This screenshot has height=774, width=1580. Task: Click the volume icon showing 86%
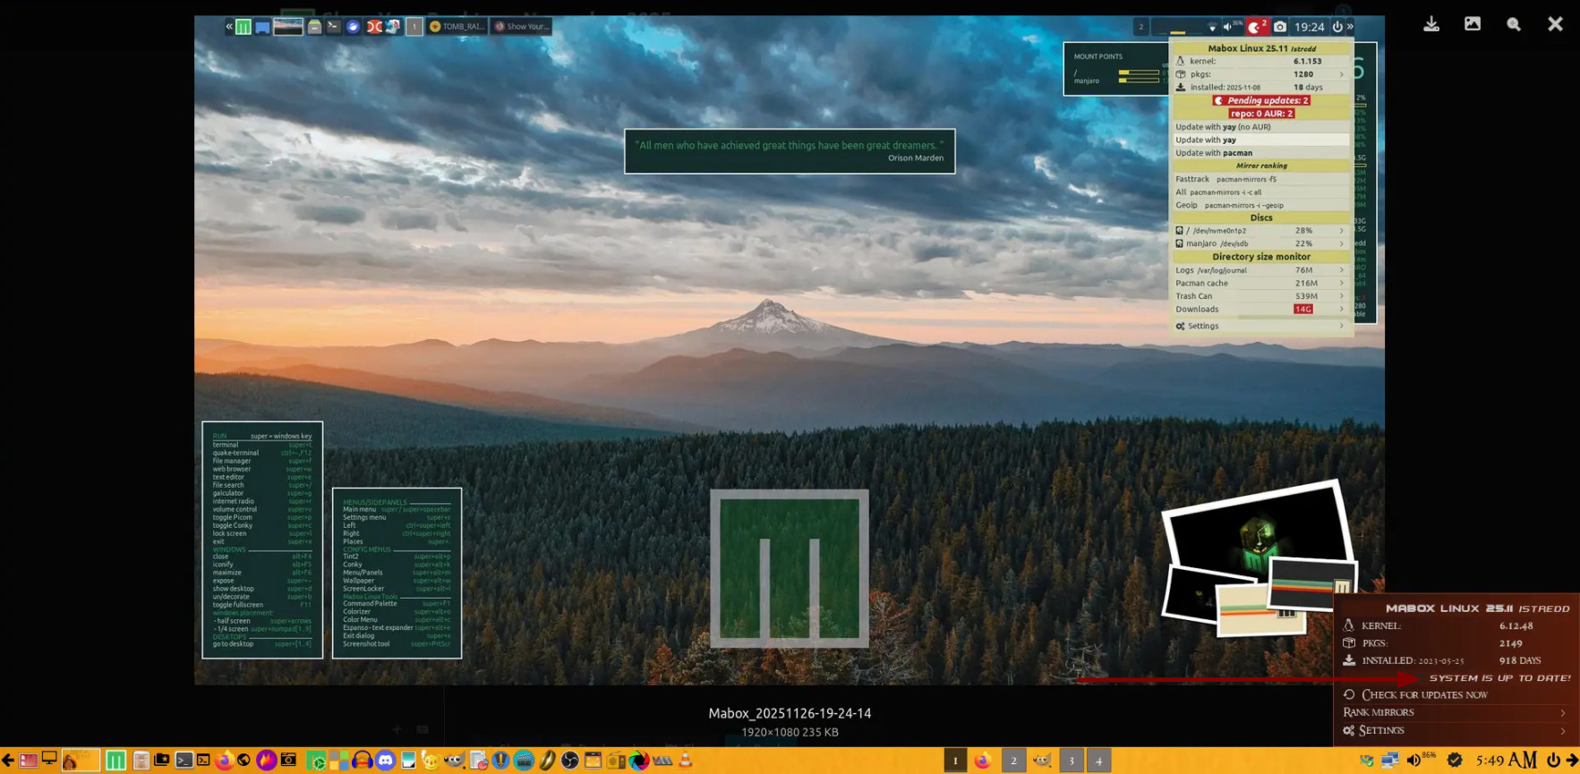click(x=1413, y=761)
